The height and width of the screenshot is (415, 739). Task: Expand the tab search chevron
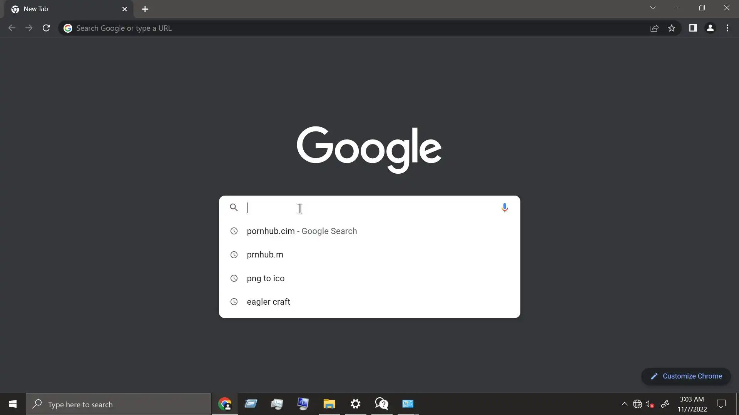point(653,8)
